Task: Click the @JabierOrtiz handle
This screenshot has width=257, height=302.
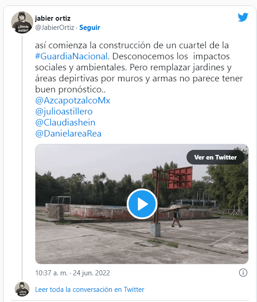Action: (x=55, y=28)
